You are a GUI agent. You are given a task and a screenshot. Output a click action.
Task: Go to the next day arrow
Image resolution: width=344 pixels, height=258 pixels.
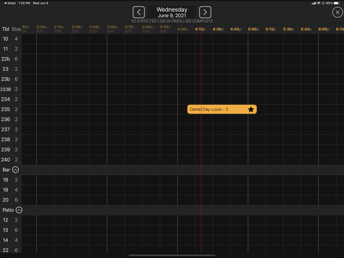[x=205, y=12]
